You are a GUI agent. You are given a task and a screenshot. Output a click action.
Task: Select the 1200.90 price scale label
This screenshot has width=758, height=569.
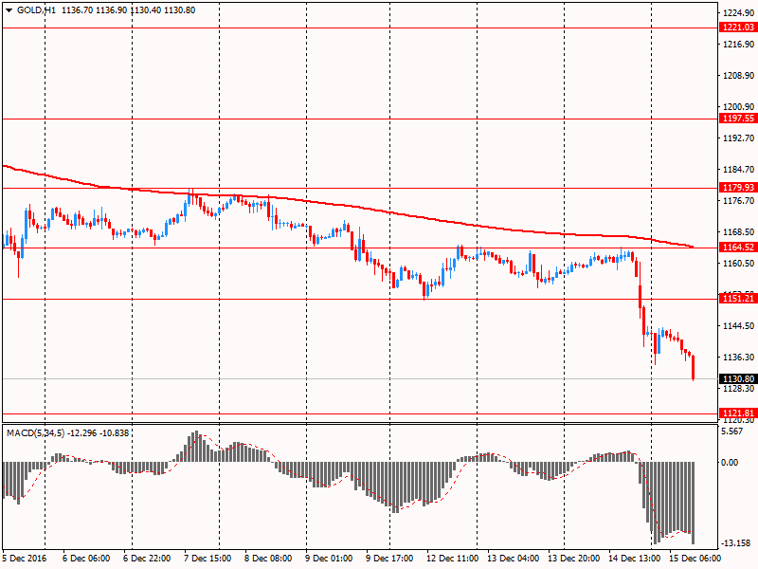click(x=738, y=107)
